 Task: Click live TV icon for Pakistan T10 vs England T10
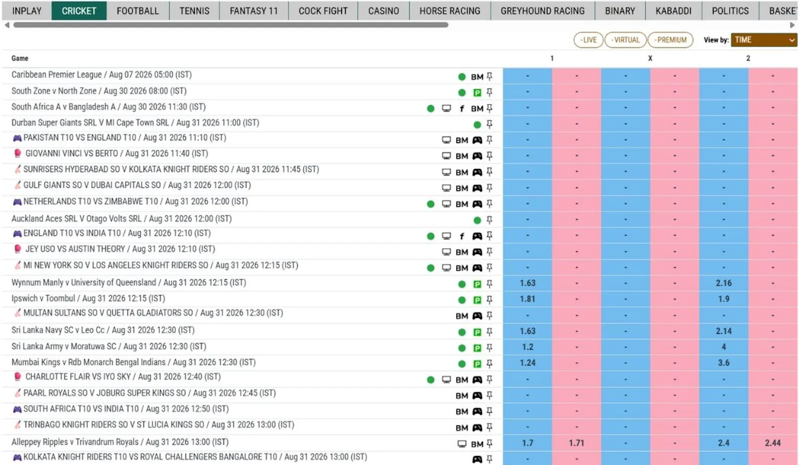point(446,140)
